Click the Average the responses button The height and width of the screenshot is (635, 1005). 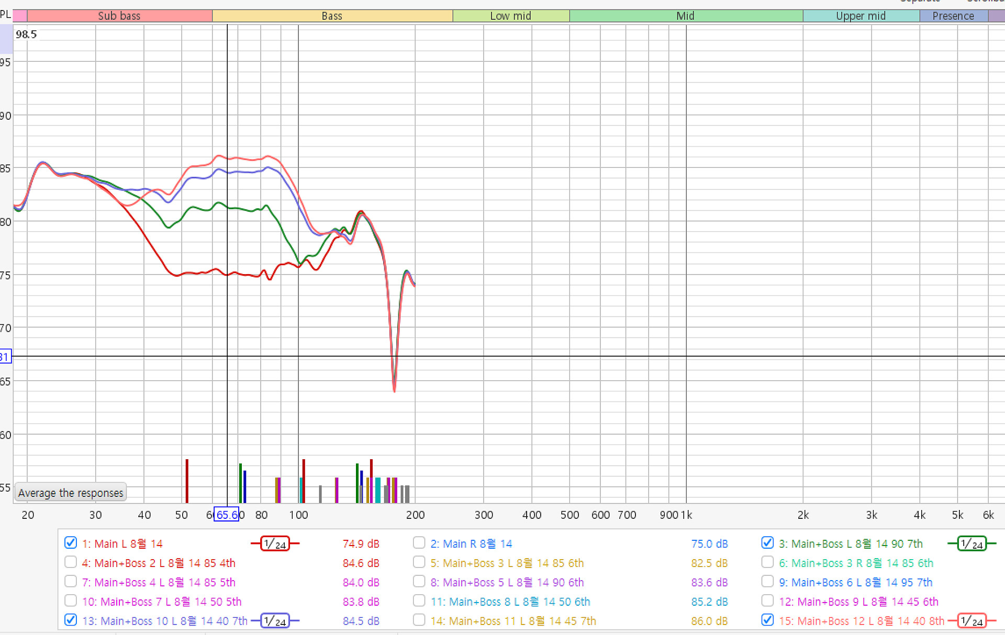tap(71, 493)
